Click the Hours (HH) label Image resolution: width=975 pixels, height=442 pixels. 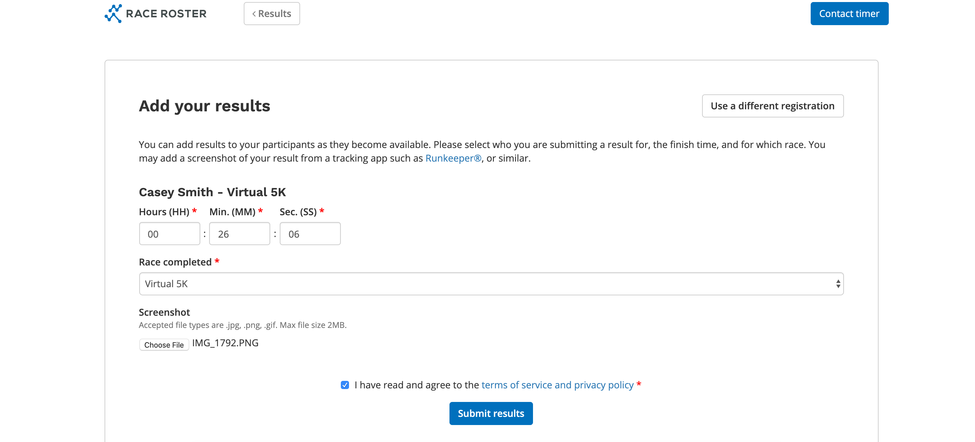[x=164, y=212]
